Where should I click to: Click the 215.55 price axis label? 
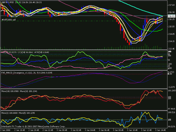point(171,27)
